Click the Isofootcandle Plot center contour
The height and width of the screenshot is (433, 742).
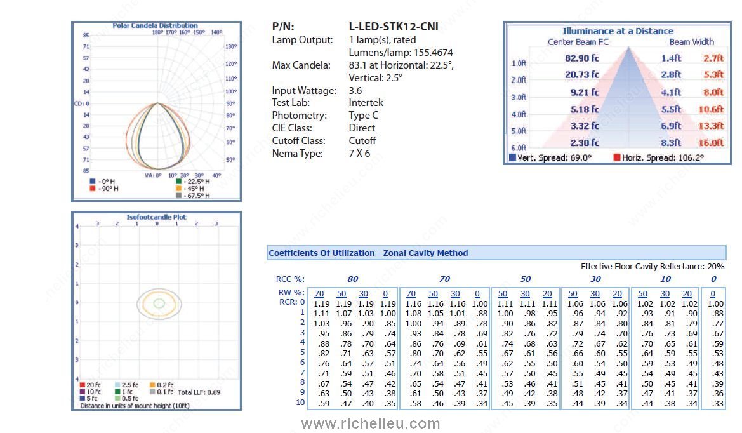(158, 303)
